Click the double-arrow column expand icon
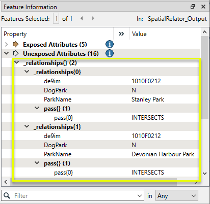210x204 pixels. [x=121, y=34]
